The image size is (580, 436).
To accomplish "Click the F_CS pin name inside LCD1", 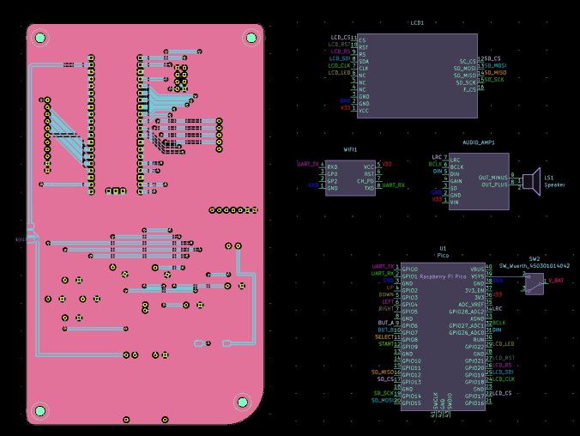I will coord(470,90).
